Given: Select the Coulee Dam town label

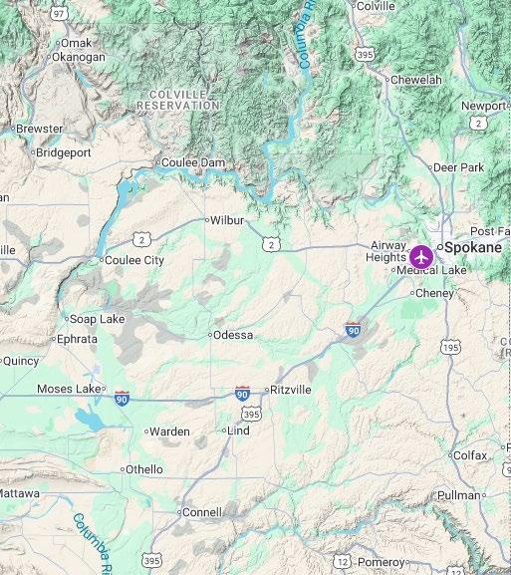Looking at the screenshot, I should (193, 162).
